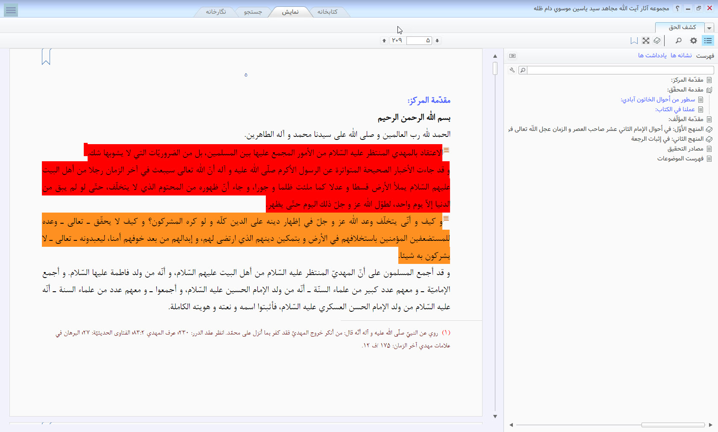Go to previous page with up arrow
718x432 pixels.
click(384, 41)
